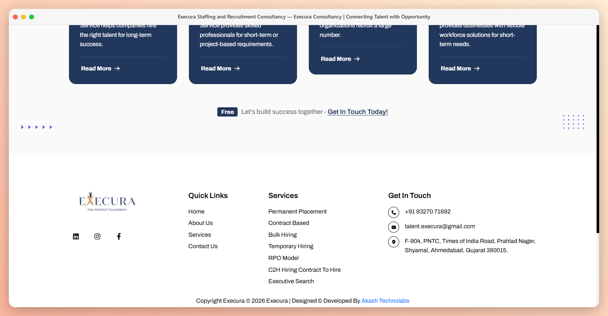608x316 pixels.
Task: Close the window with the red button
Action: pyautogui.click(x=15, y=17)
